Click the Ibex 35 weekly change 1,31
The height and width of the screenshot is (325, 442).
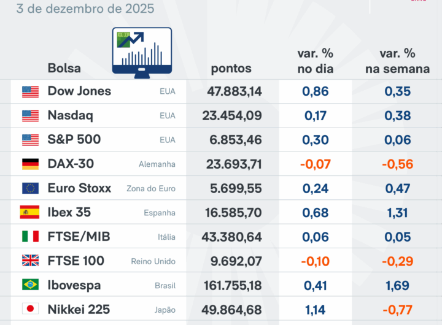point(397,213)
